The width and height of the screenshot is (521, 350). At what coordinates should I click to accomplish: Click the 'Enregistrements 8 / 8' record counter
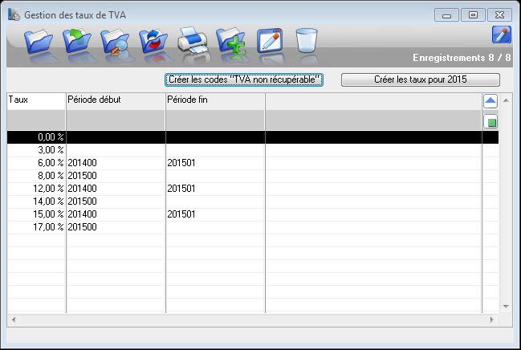pos(462,58)
